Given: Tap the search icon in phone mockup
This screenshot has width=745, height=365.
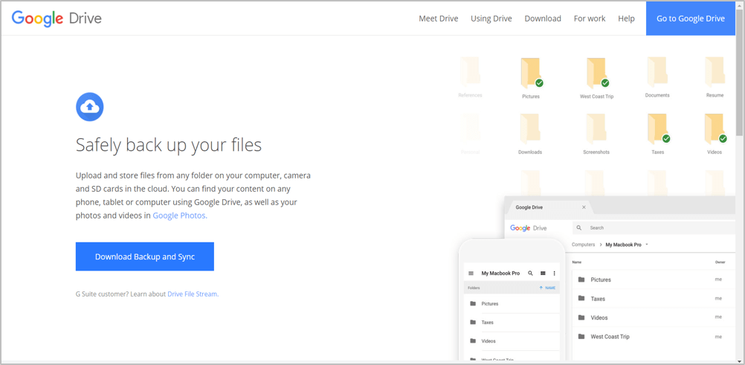Looking at the screenshot, I should 530,274.
